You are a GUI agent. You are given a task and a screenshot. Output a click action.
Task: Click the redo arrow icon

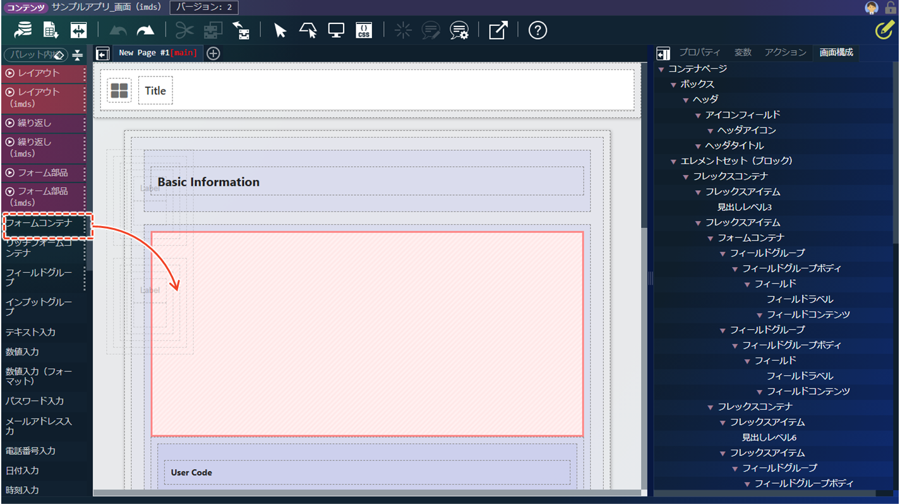pos(146,30)
